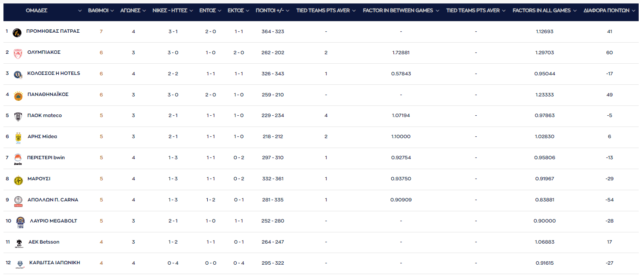Click the ΑΓΩΝΕΣ column header
This screenshot has width=640, height=278.
(x=130, y=10)
